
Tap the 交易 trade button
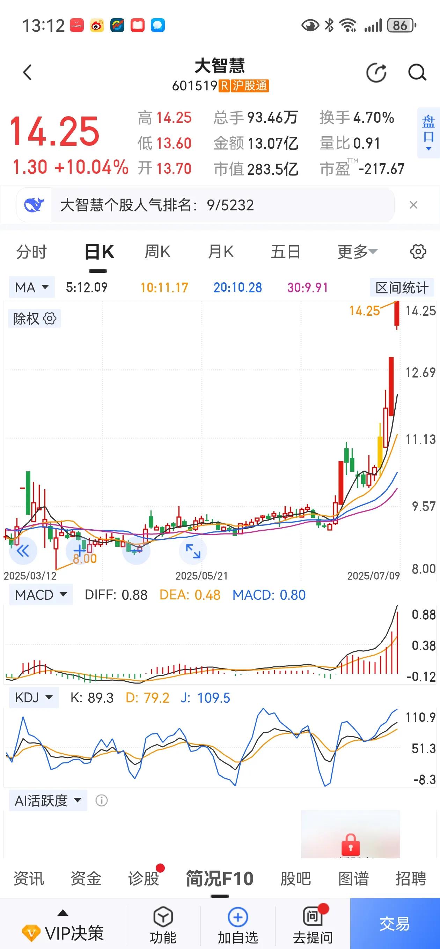(x=395, y=923)
